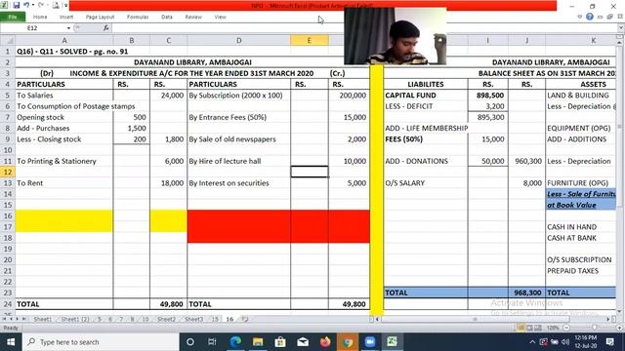
Task: Open Firefox from the taskbar
Action: (x=325, y=342)
